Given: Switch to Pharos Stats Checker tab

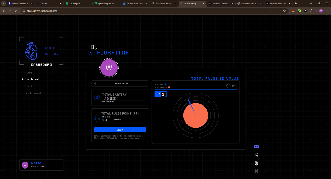Looking at the screenshot, I should [134, 4].
